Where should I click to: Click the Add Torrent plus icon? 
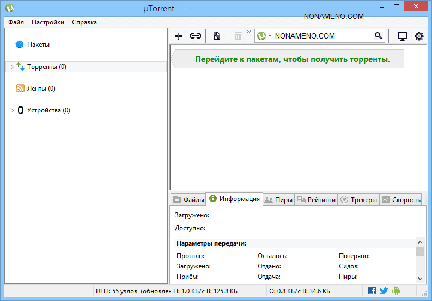[x=178, y=36]
